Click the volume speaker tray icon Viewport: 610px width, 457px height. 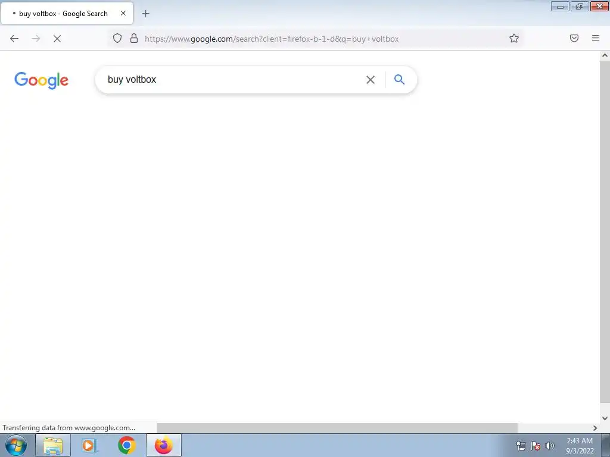click(549, 446)
